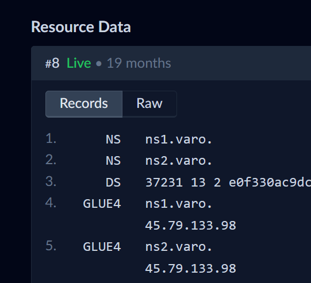Select record 2 value ns2.varo.
This screenshot has height=283, width=311.
(179, 161)
